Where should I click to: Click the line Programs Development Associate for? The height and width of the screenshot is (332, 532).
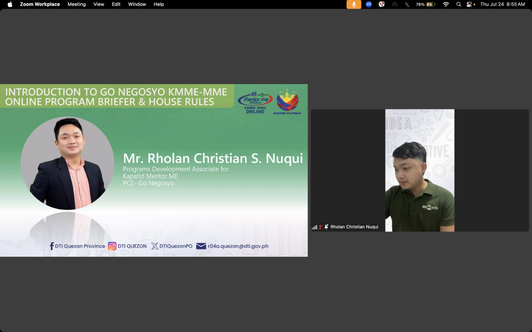tap(176, 169)
